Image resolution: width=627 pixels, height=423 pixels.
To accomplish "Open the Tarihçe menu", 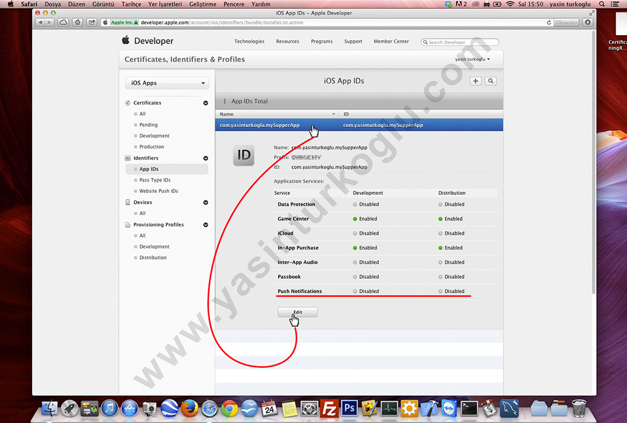I will (x=131, y=4).
